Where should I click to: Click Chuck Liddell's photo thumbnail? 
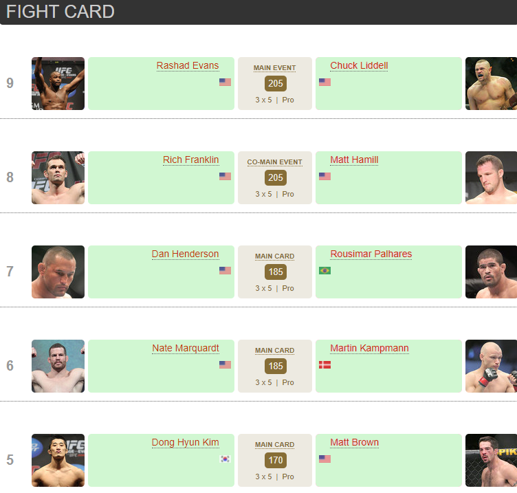(491, 83)
